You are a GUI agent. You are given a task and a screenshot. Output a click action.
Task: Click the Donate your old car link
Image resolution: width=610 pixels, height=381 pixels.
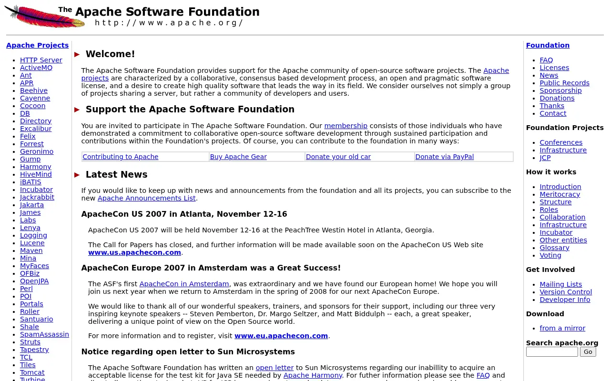click(338, 157)
